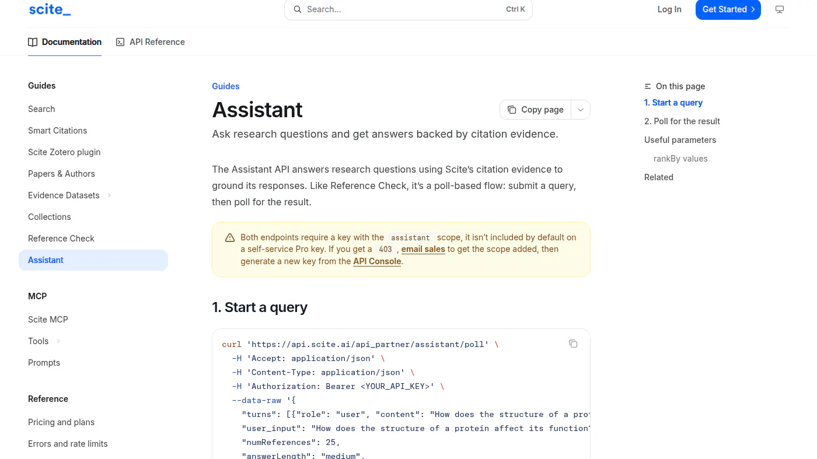Expand the Tools sidebar chevron
This screenshot has height=459, width=817.
tap(58, 341)
